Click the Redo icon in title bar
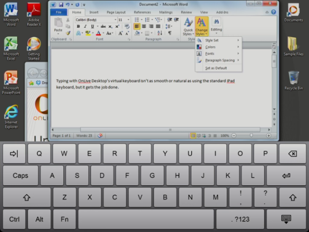 (78, 5)
